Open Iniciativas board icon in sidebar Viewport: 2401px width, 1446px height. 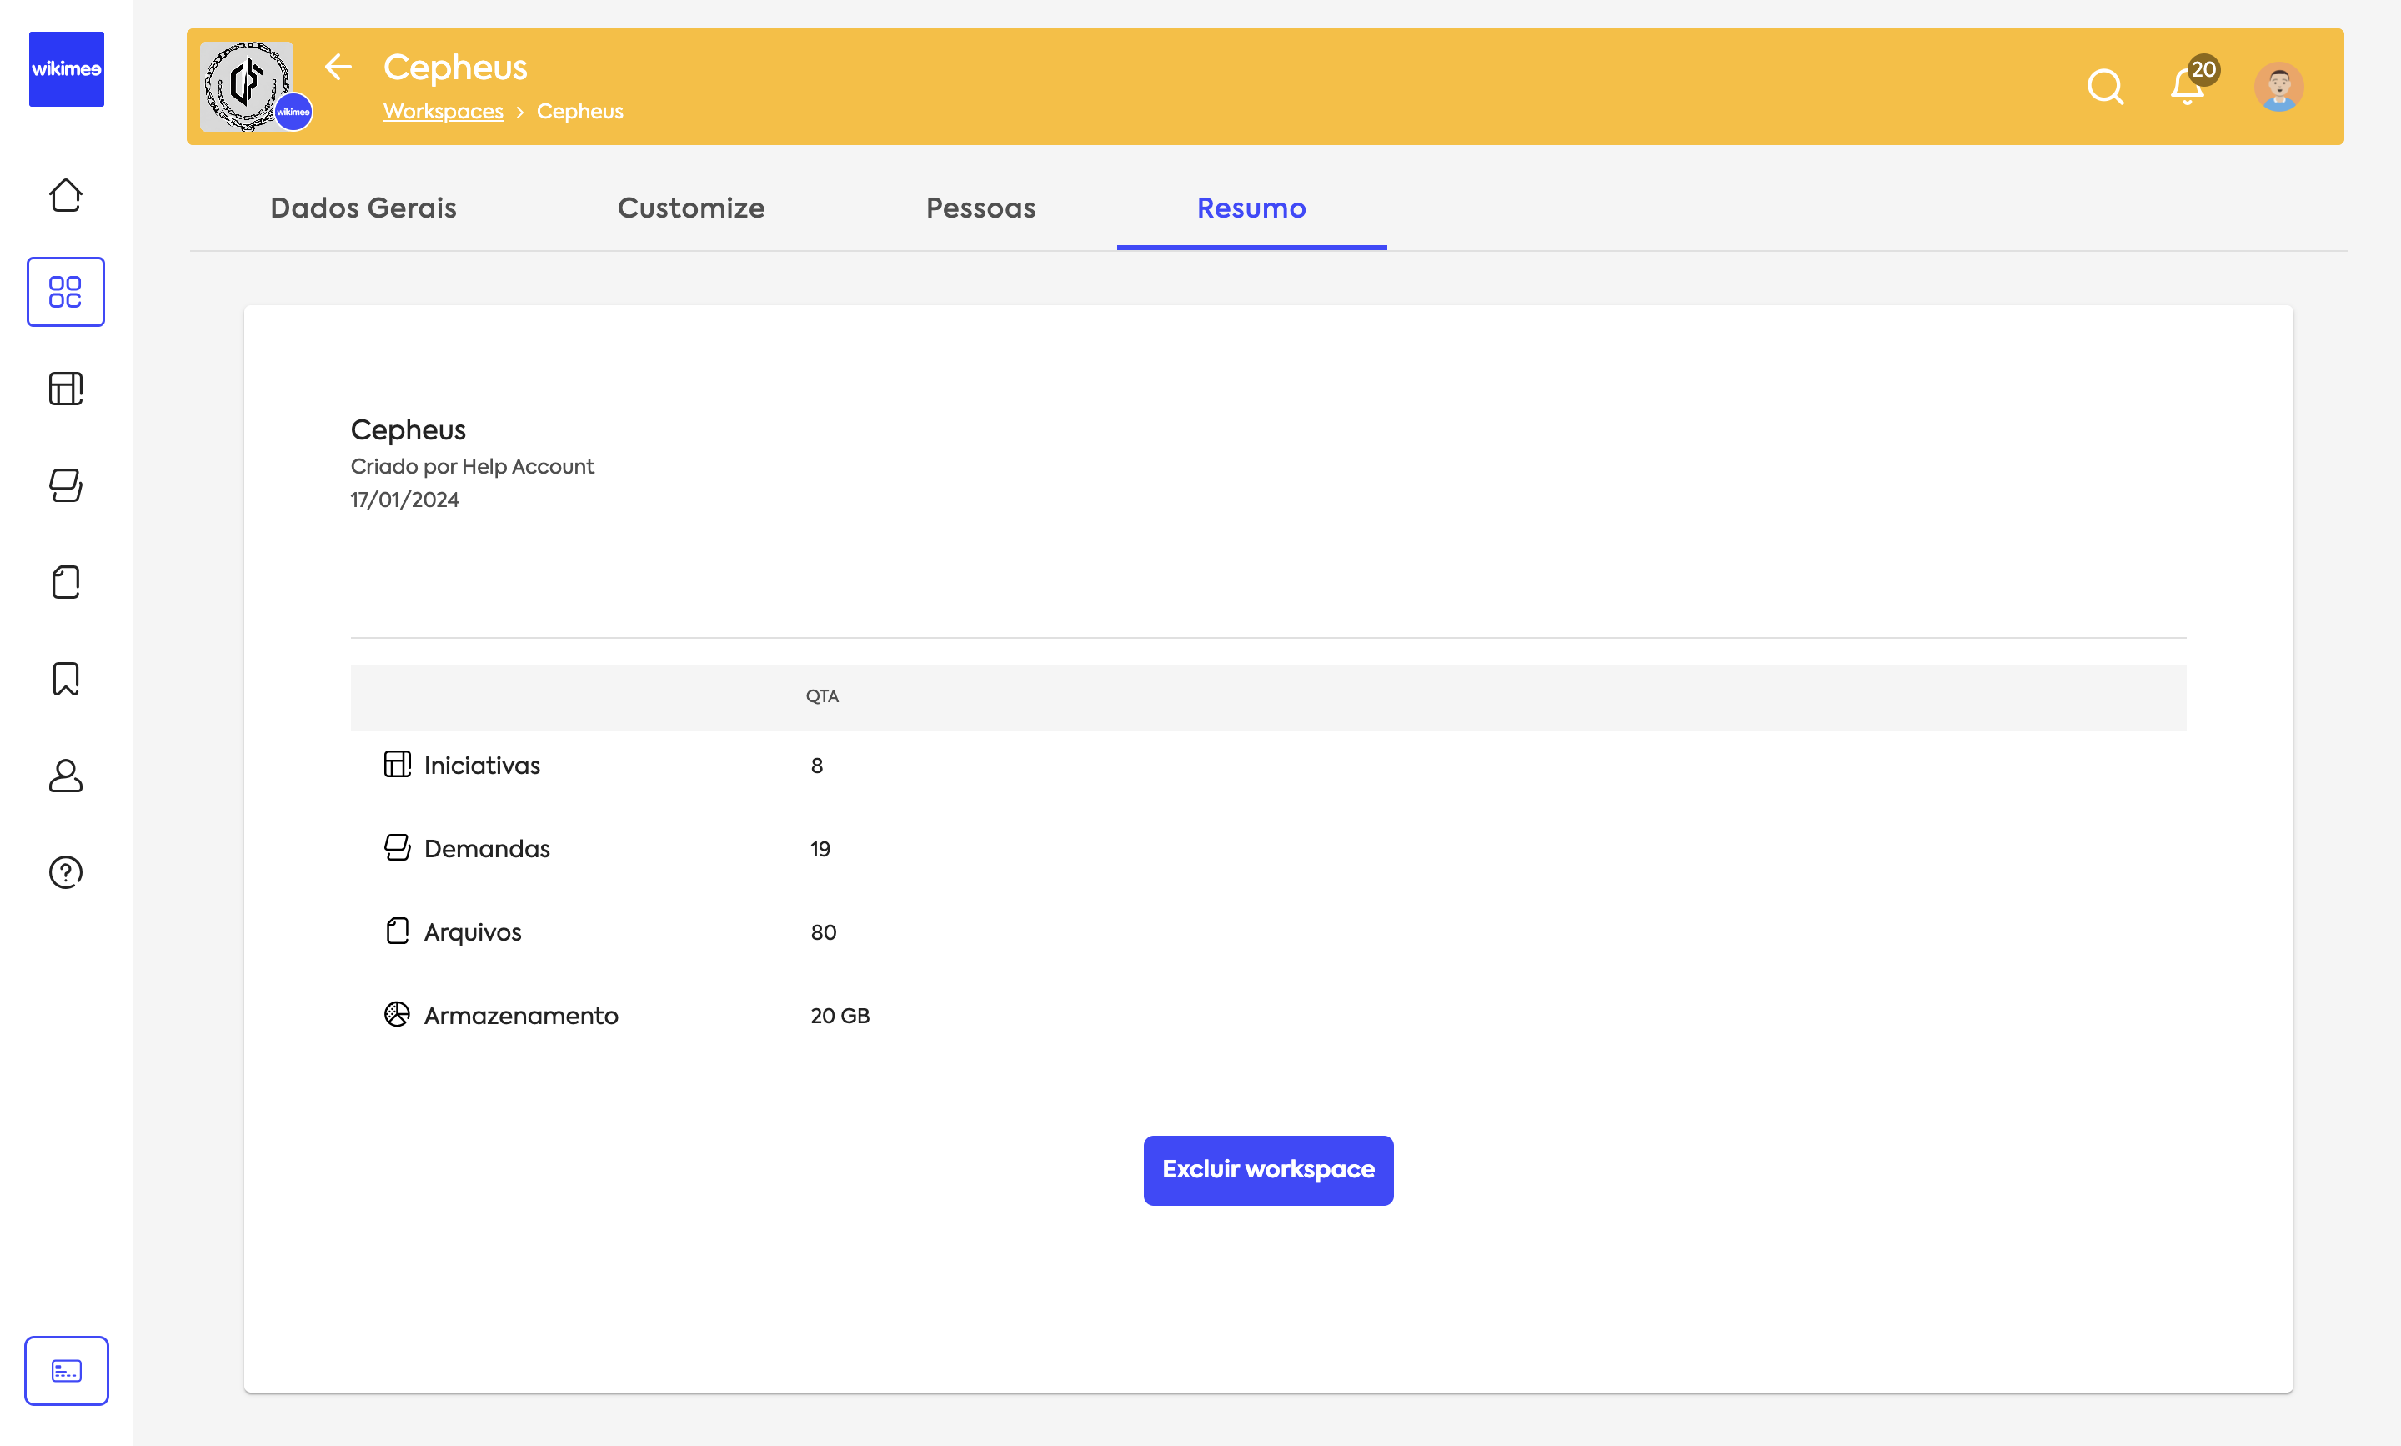tap(65, 389)
